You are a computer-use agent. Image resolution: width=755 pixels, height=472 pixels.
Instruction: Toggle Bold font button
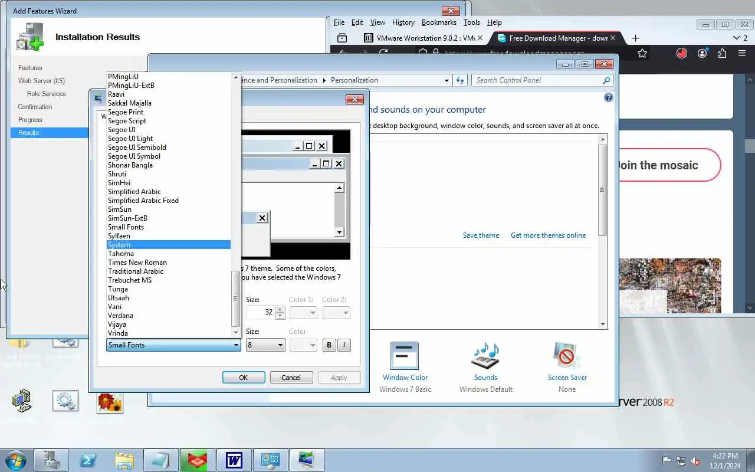[x=329, y=345]
